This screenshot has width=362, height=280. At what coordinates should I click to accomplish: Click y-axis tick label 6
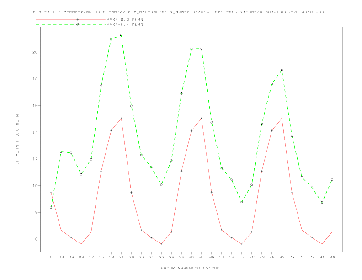click(x=36, y=239)
